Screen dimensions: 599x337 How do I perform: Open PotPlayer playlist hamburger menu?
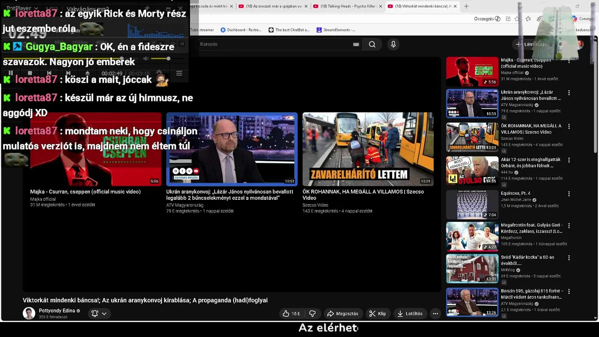pos(179,73)
